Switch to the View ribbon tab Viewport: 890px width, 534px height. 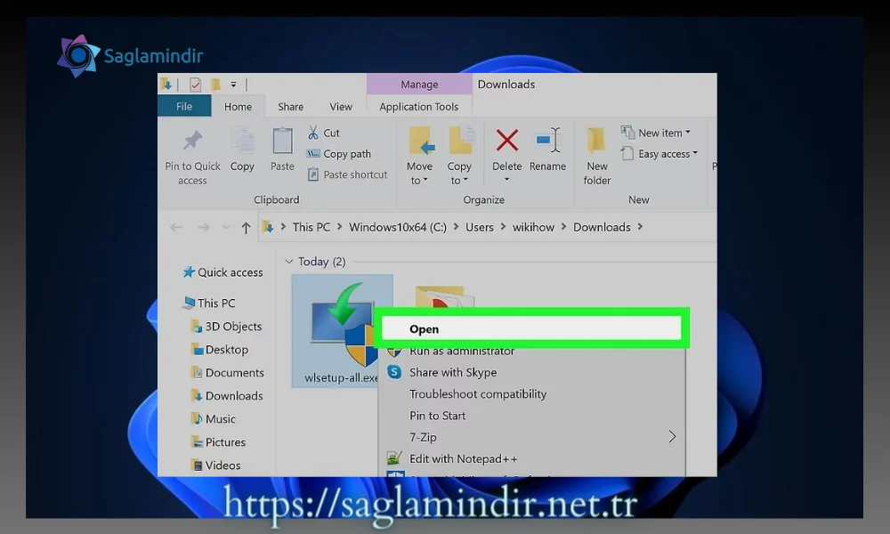pos(341,107)
